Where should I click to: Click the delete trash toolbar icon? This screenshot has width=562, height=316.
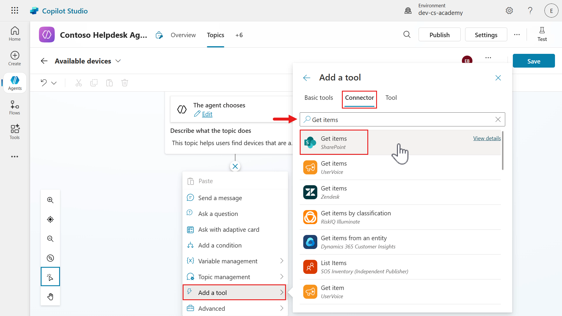pos(125,83)
